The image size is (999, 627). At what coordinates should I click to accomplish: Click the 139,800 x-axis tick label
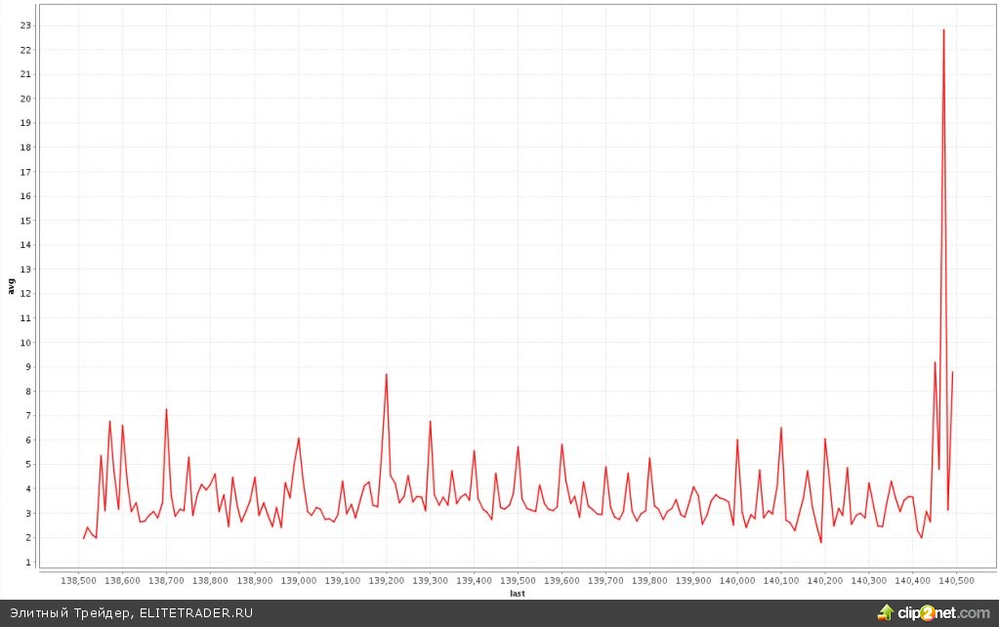point(649,580)
